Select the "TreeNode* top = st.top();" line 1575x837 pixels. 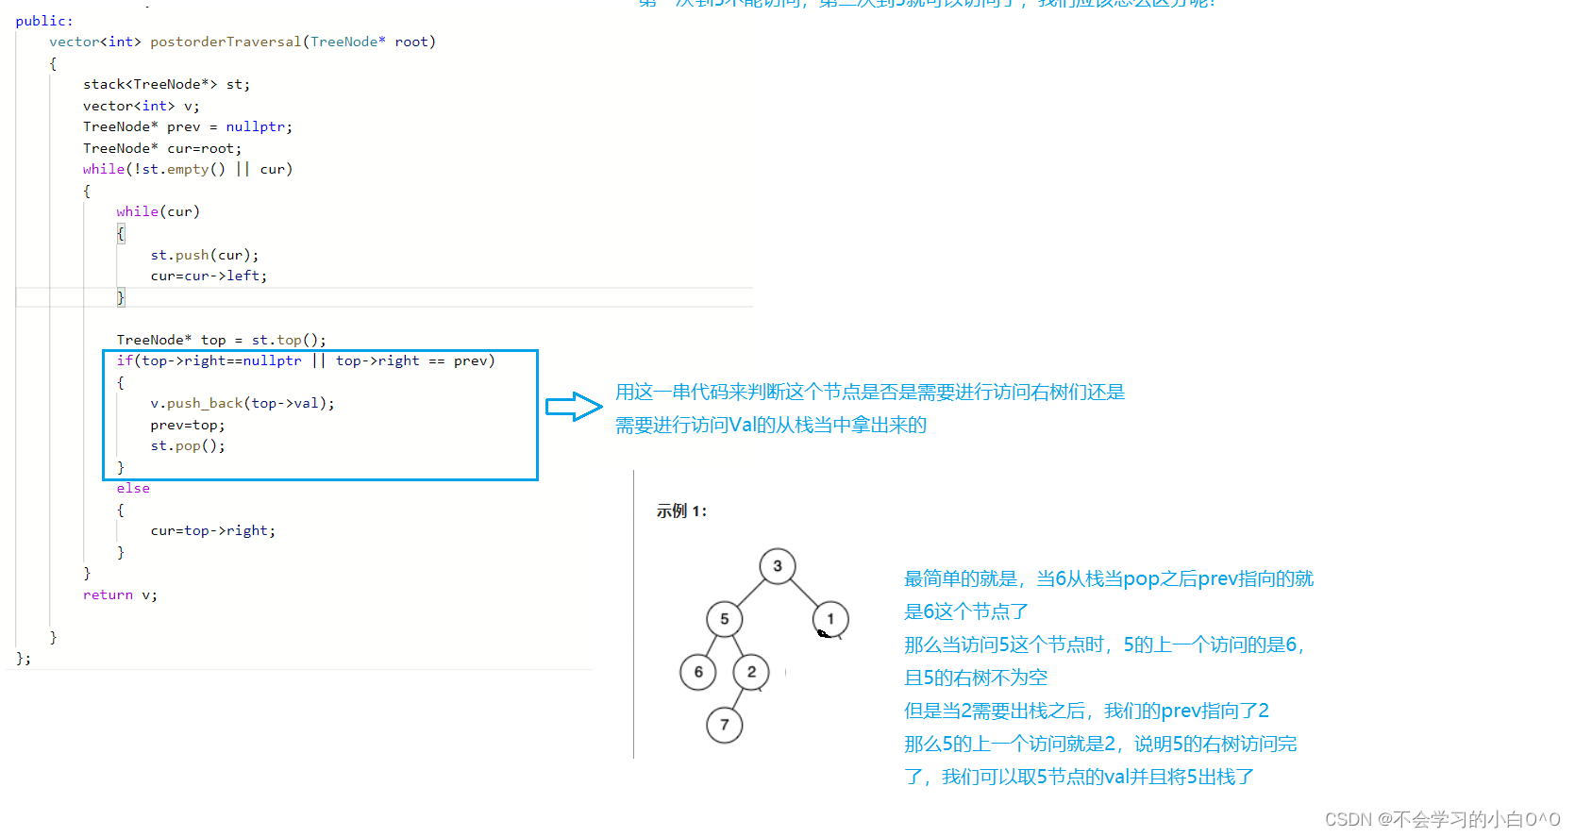click(x=222, y=340)
